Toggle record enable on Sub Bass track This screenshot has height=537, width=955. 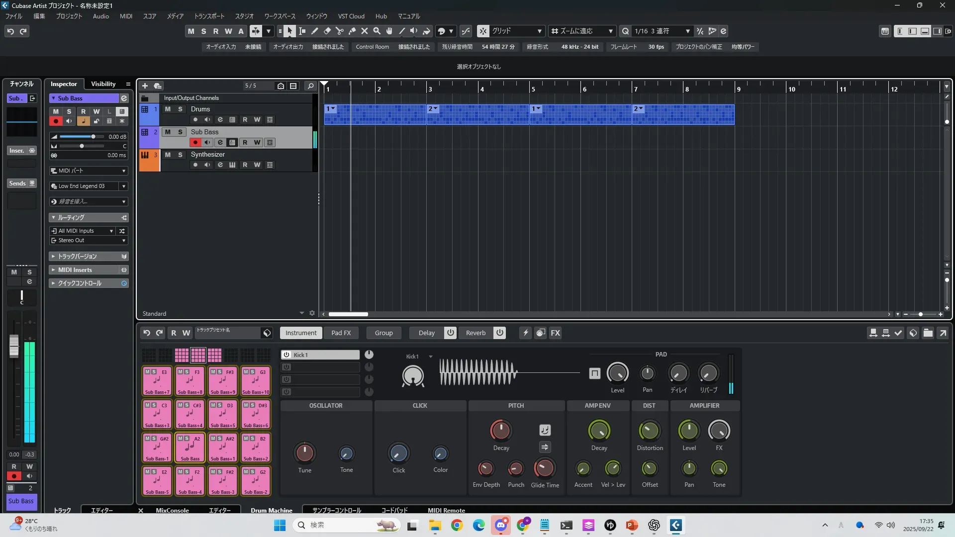195,143
